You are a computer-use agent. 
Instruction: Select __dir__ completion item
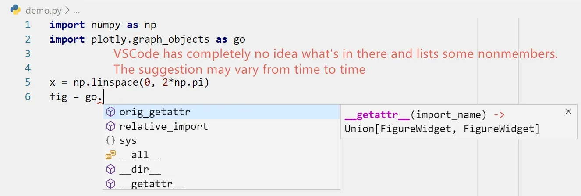222,169
